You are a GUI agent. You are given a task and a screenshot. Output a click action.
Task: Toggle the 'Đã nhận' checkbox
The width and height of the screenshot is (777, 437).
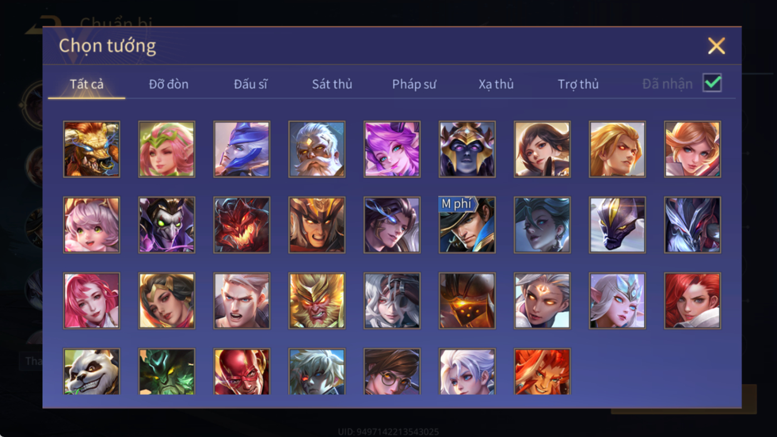point(712,83)
